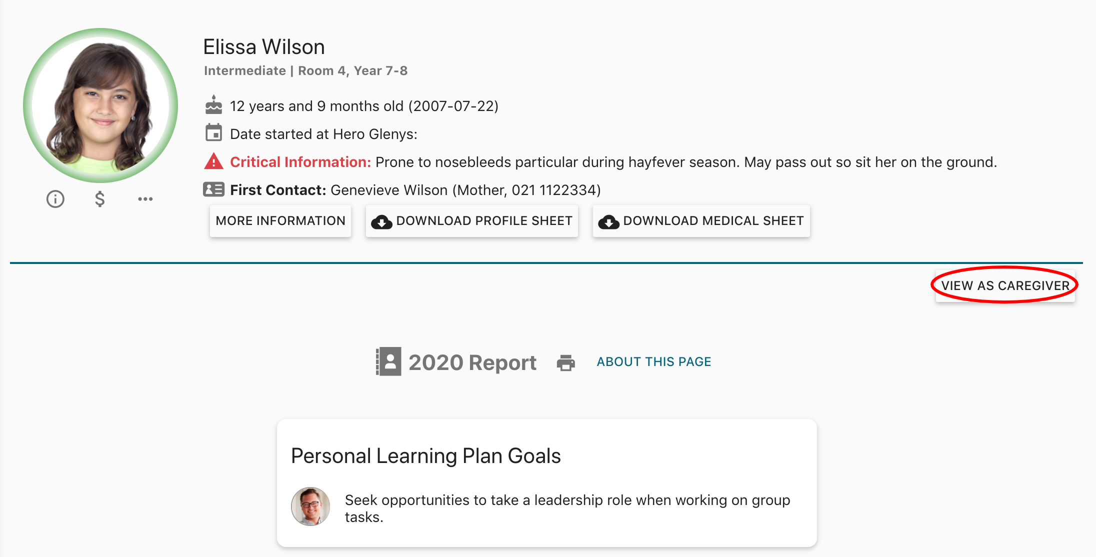
Task: Click the Elissa Wilson name heading
Action: [x=263, y=47]
